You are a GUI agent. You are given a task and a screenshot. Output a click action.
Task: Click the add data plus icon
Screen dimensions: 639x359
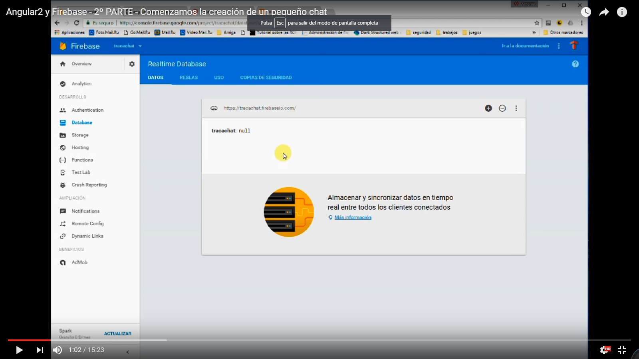(488, 108)
